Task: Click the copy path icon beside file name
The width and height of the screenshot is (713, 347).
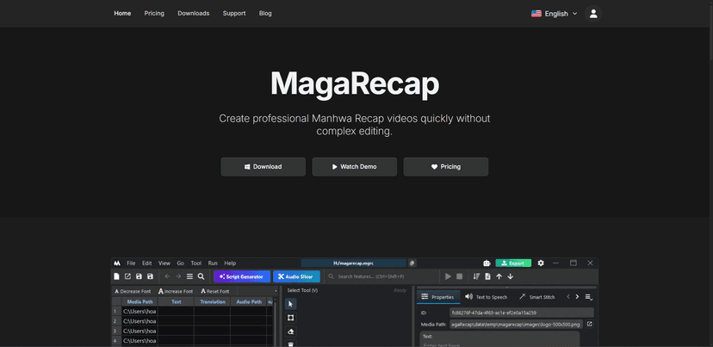Action: [412, 263]
